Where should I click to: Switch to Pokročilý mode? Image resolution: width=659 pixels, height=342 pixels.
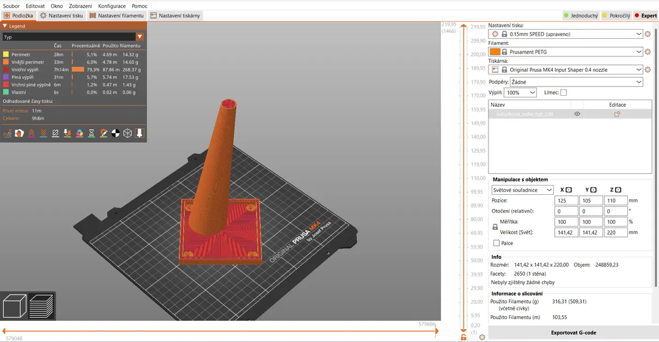pyautogui.click(x=616, y=15)
